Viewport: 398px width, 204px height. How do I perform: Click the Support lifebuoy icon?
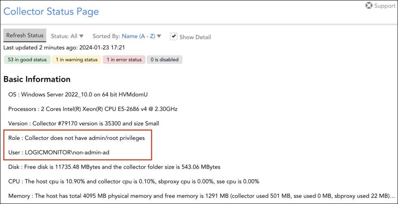point(369,5)
